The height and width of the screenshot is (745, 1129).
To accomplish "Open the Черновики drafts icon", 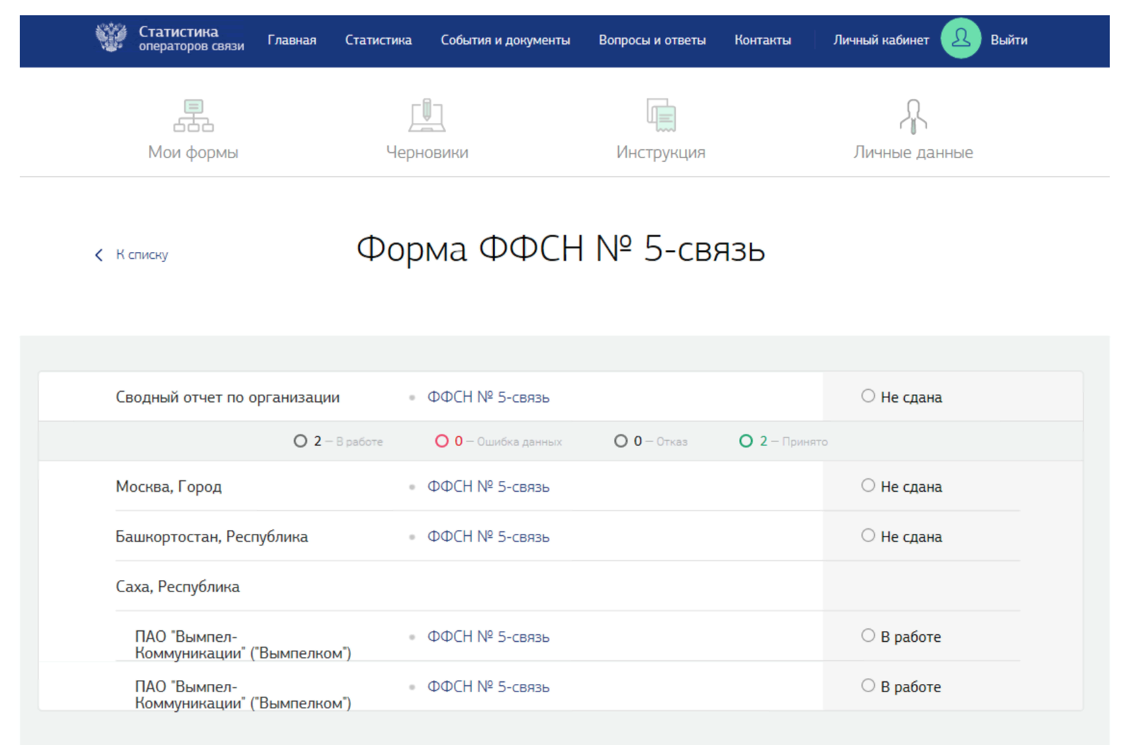I will (427, 116).
